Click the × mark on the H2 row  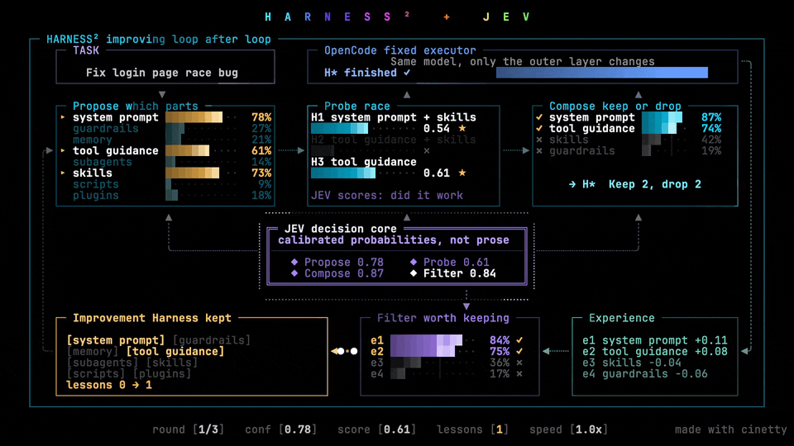[427, 150]
